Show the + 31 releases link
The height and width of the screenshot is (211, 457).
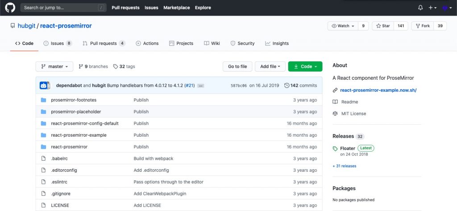(x=344, y=166)
